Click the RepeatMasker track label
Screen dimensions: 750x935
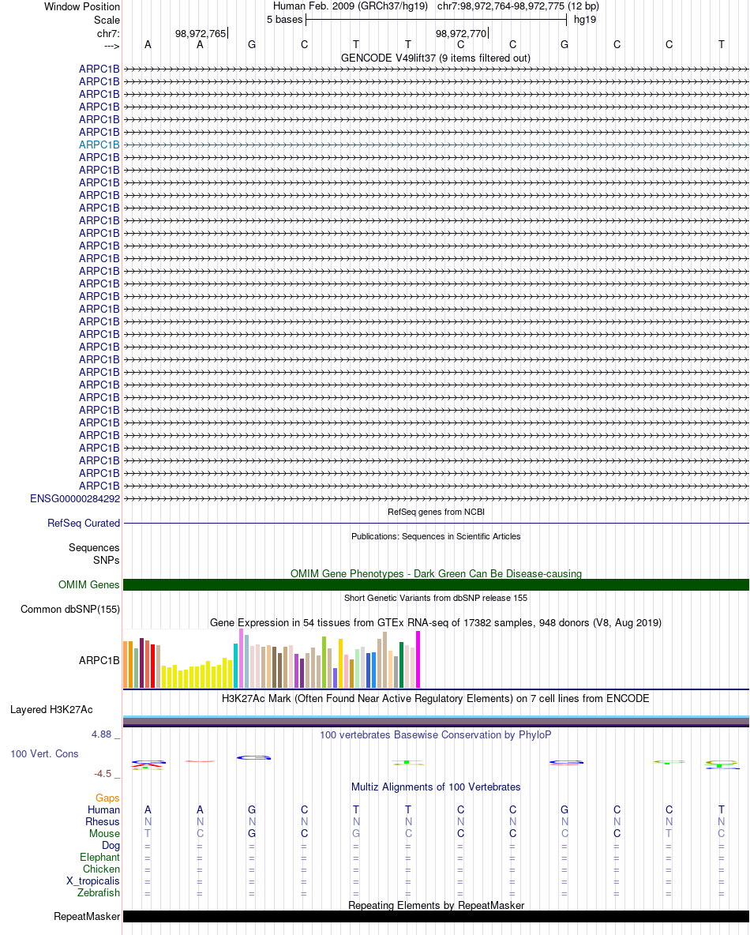(x=87, y=917)
